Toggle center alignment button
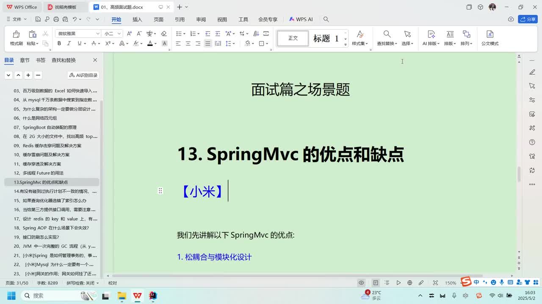The width and height of the screenshot is (542, 304). 188,43
